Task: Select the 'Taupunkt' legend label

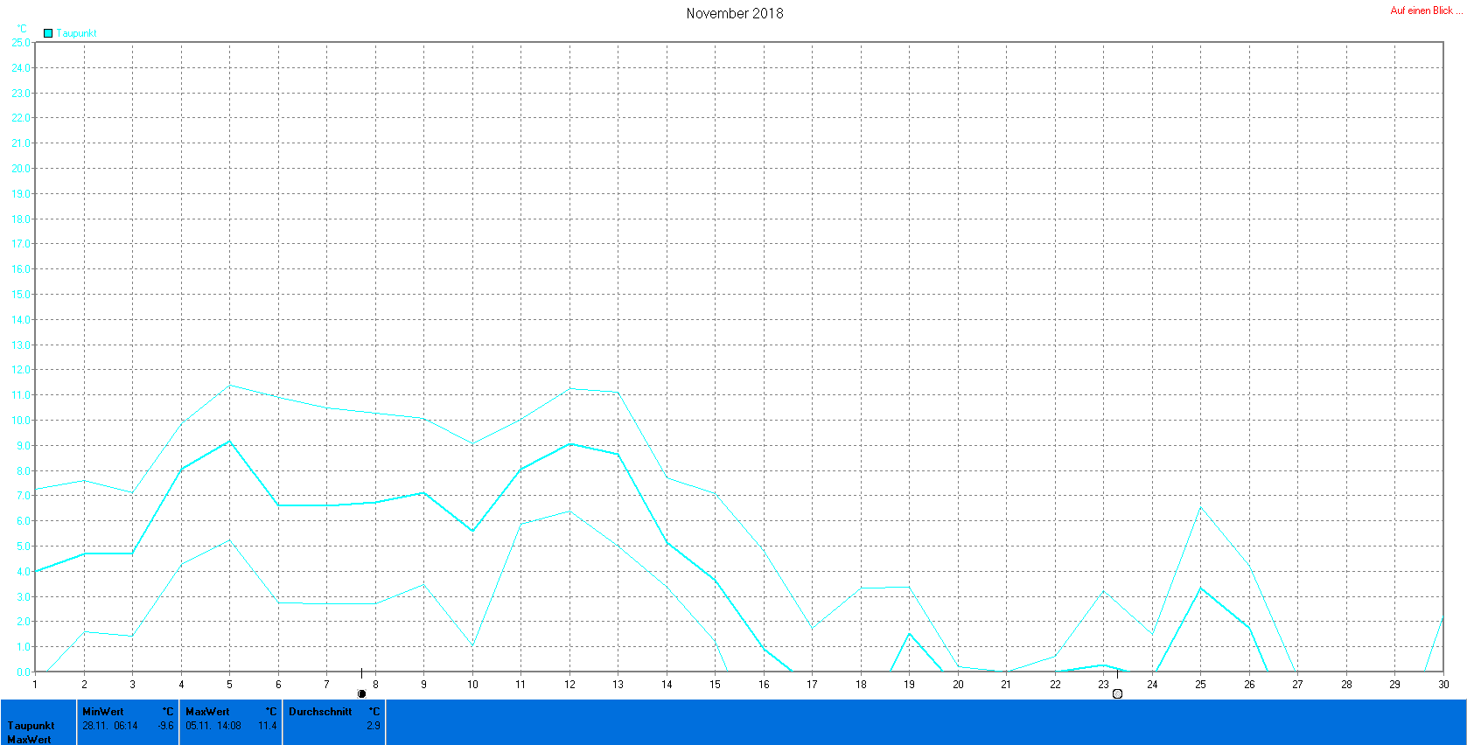Action: 77,33
